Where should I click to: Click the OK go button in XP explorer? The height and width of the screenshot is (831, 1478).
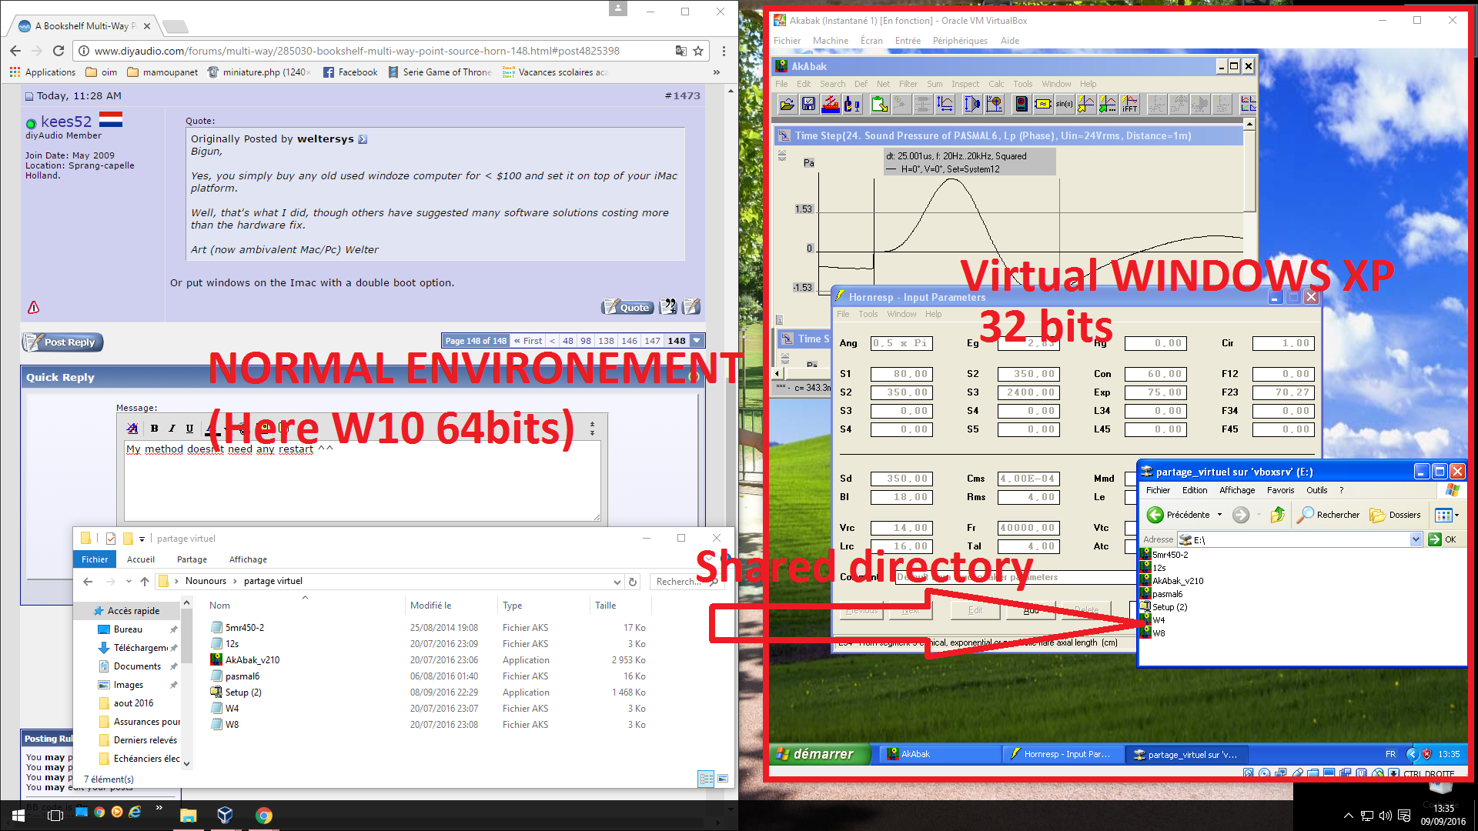click(x=1443, y=539)
